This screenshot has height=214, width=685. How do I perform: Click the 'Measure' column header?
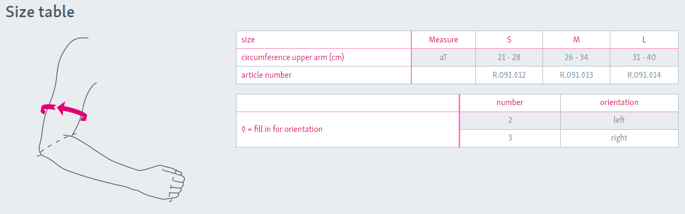[x=444, y=40]
